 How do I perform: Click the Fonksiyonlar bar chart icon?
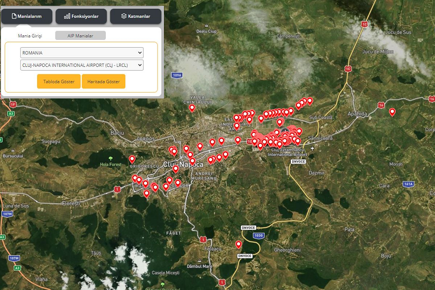[67, 16]
